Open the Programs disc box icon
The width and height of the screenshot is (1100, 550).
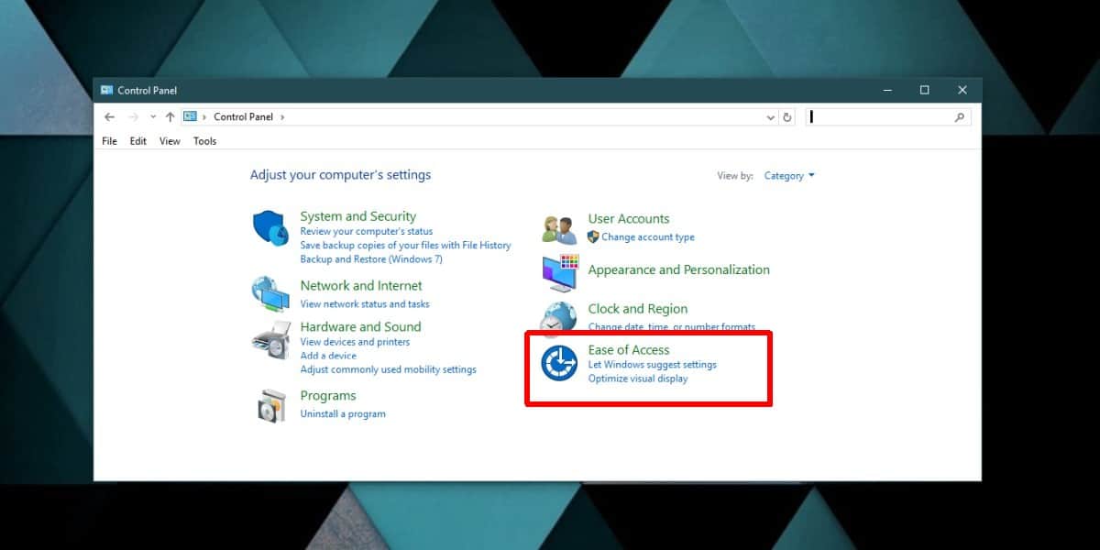pyautogui.click(x=271, y=406)
